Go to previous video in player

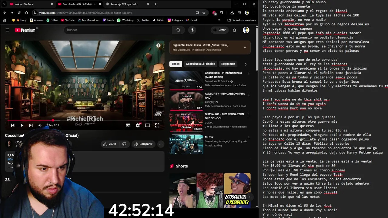(x=13, y=125)
